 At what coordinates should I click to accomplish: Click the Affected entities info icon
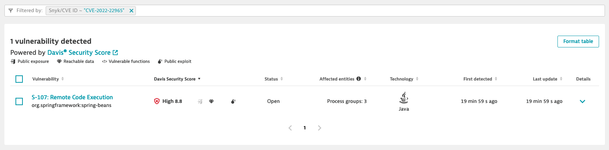359,79
